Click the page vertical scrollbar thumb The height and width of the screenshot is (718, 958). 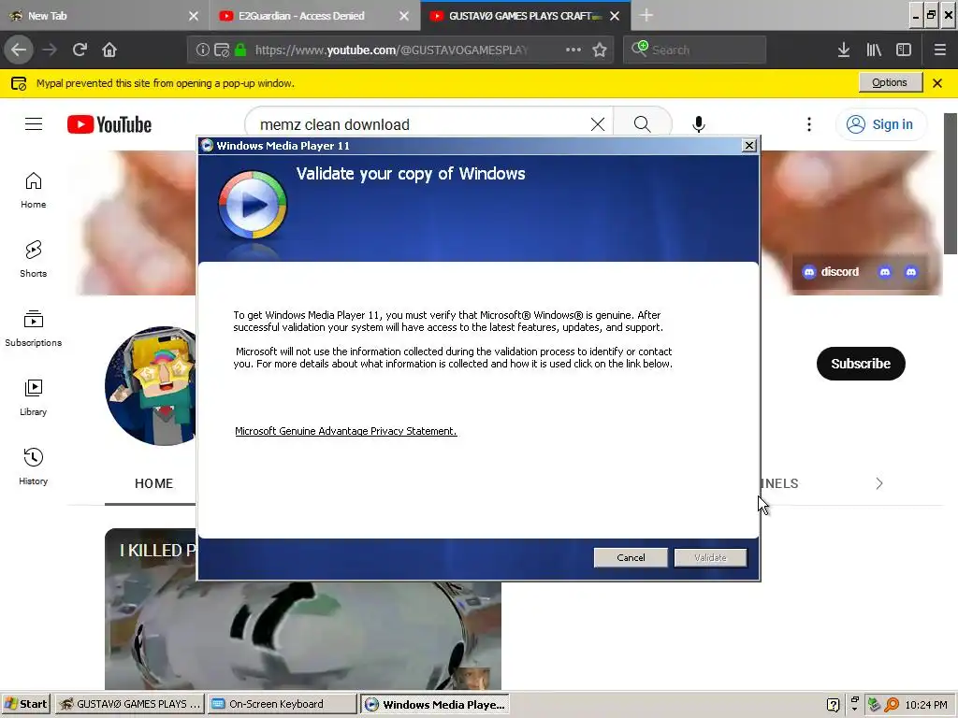pos(951,183)
